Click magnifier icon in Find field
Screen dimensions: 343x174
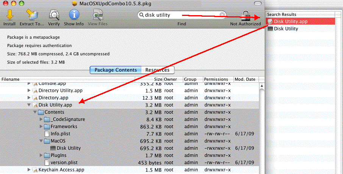tap(142, 15)
